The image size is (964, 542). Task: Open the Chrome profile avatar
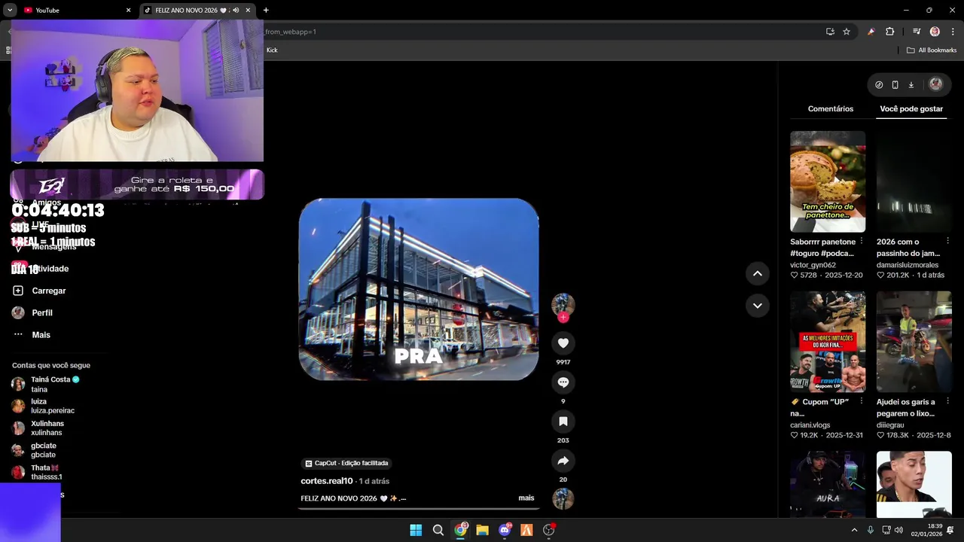[x=935, y=32]
